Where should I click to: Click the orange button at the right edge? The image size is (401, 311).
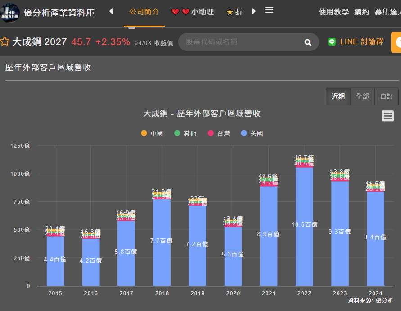click(x=396, y=42)
